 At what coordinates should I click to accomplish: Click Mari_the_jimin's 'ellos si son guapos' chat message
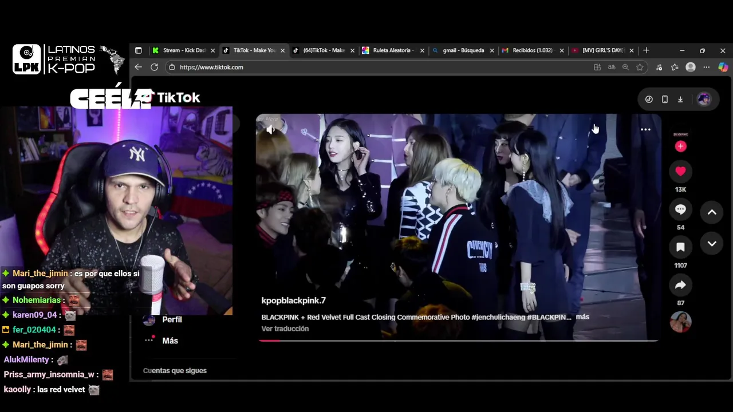point(71,279)
